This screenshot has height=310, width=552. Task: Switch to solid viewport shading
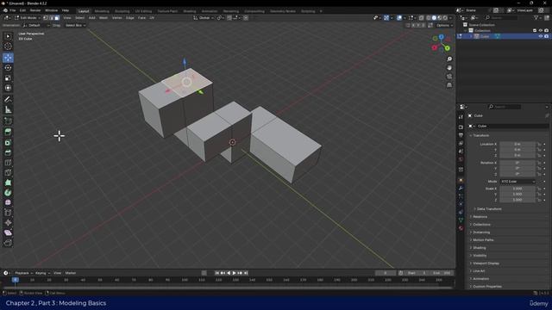point(434,17)
